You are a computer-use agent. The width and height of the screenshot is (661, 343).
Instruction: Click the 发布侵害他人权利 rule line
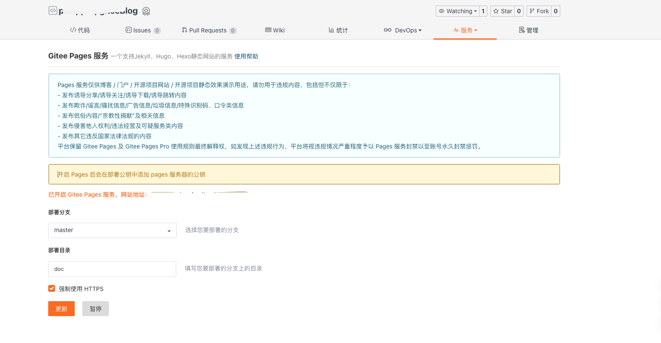click(120, 126)
